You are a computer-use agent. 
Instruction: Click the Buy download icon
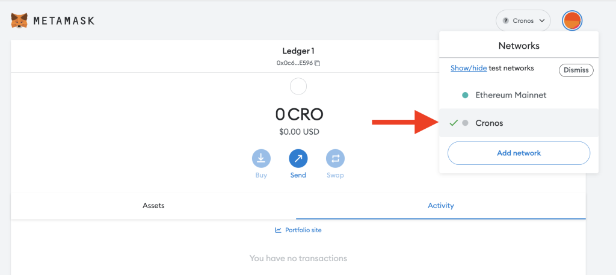click(261, 158)
